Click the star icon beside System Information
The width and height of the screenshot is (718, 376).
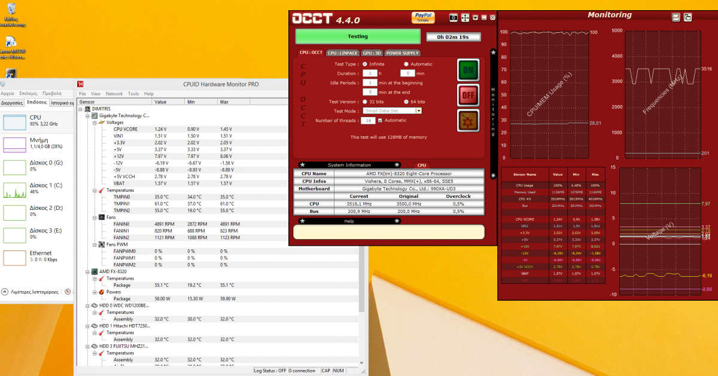[302, 164]
